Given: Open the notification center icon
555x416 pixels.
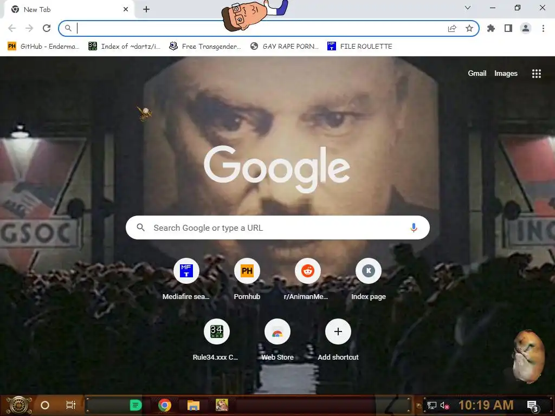Looking at the screenshot, I should (533, 406).
